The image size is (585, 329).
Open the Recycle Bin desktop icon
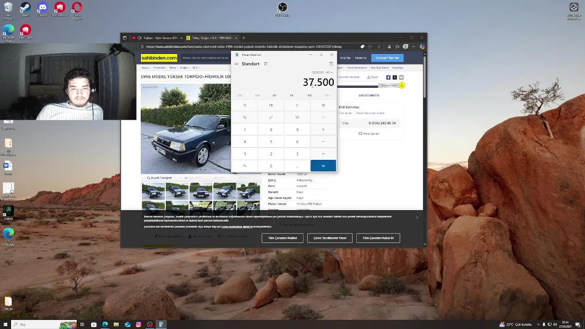(x=8, y=11)
